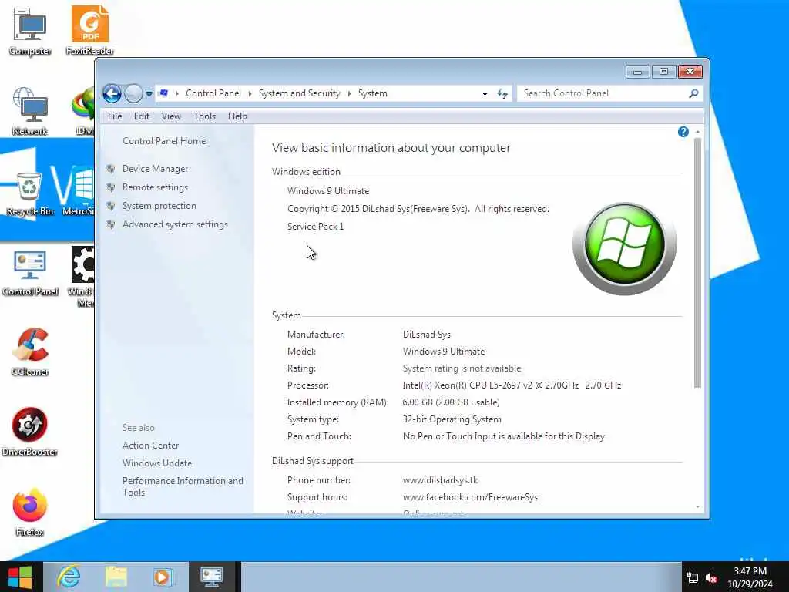Open Advanced system settings link
Image resolution: width=789 pixels, height=592 pixels.
[x=175, y=224]
